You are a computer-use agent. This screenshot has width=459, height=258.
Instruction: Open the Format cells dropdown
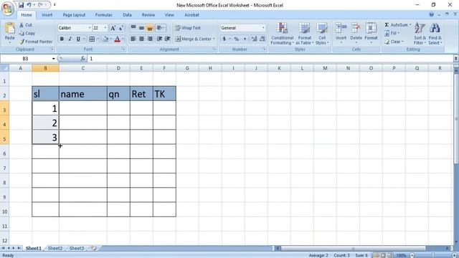click(371, 33)
